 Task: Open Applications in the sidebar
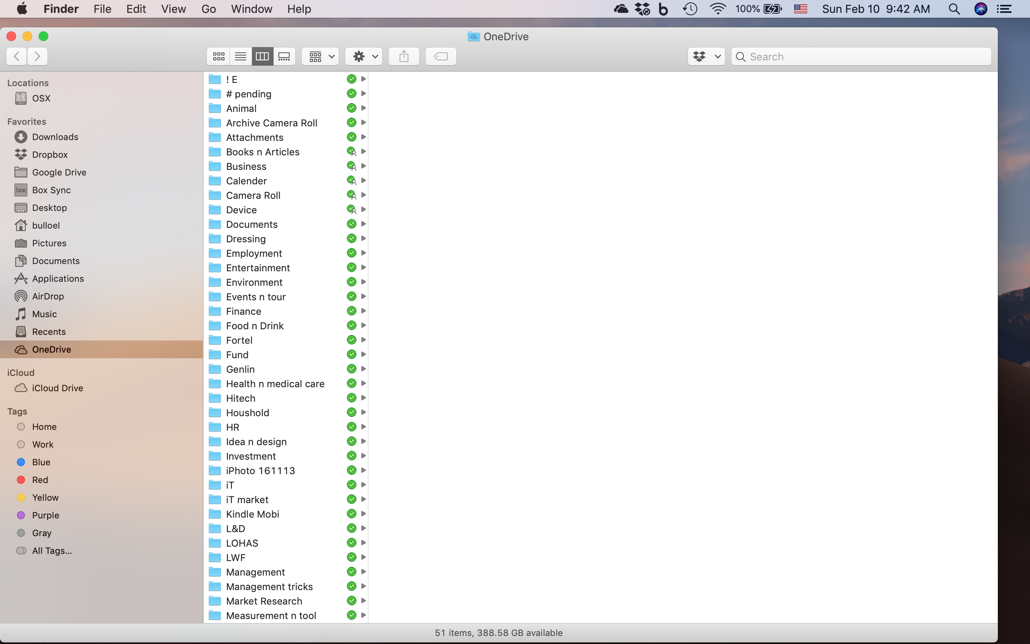(101, 278)
